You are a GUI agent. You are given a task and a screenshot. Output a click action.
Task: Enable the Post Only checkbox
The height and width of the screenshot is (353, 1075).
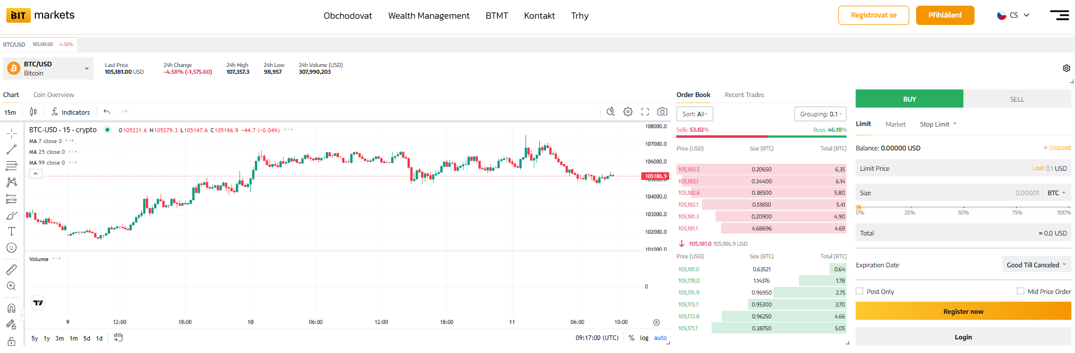click(x=859, y=291)
